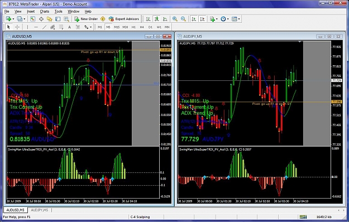The image size is (349, 222).
Task: Click the Periods clock icon
Action: pyautogui.click(x=223, y=19)
